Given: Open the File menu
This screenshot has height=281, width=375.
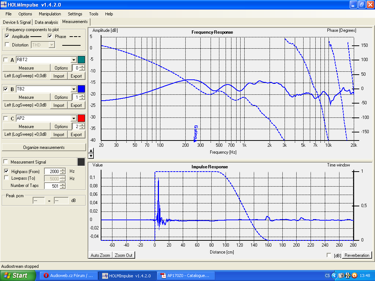Looking at the screenshot, I should click(x=8, y=14).
